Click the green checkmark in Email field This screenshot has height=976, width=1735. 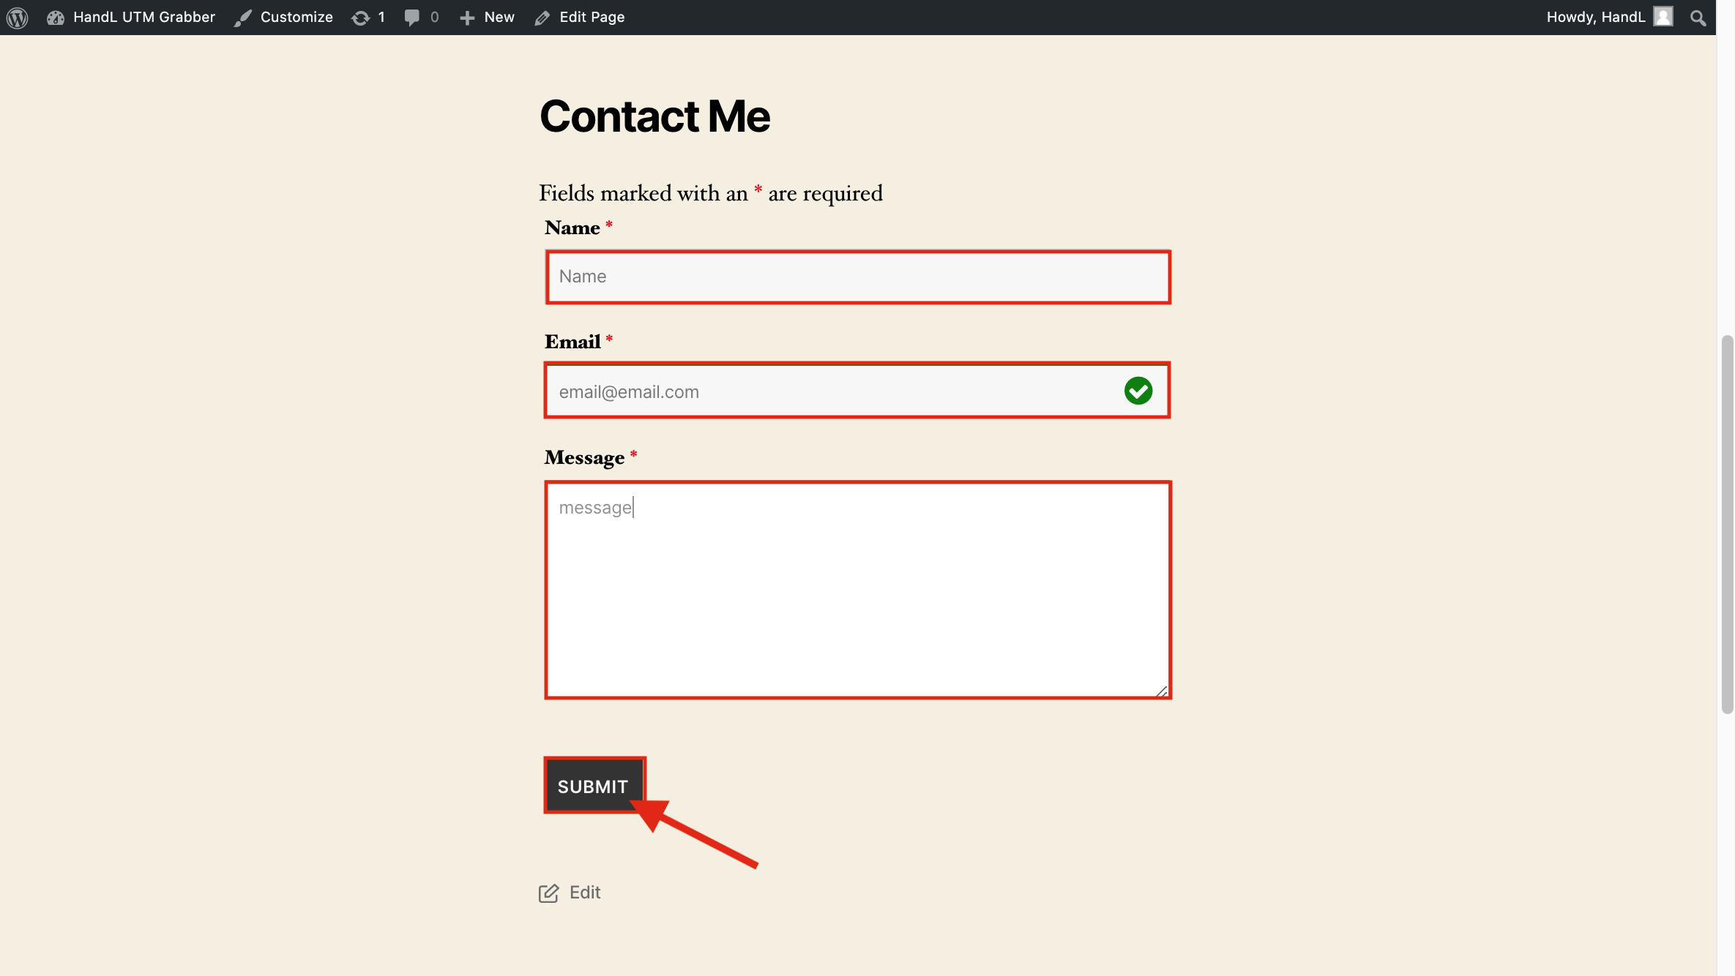pyautogui.click(x=1138, y=391)
